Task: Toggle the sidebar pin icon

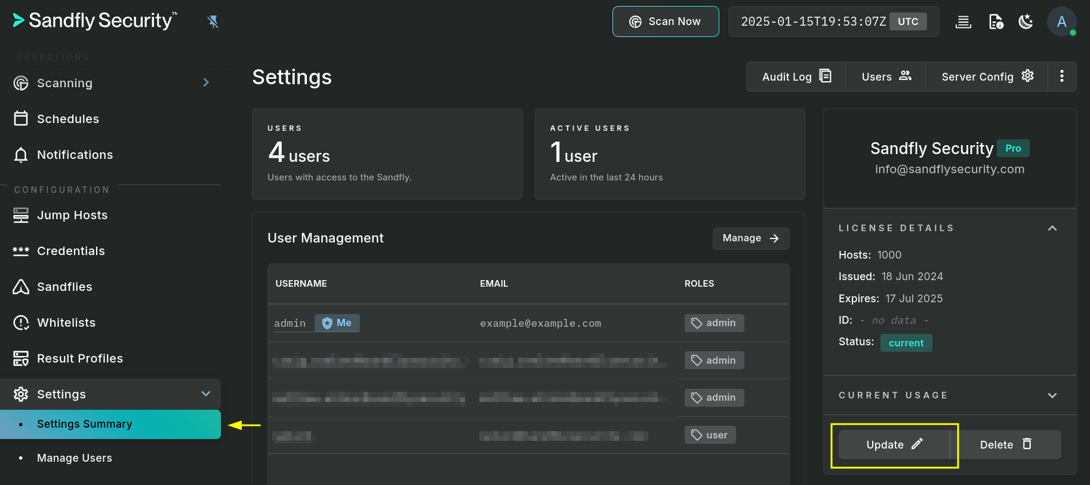Action: pyautogui.click(x=213, y=22)
